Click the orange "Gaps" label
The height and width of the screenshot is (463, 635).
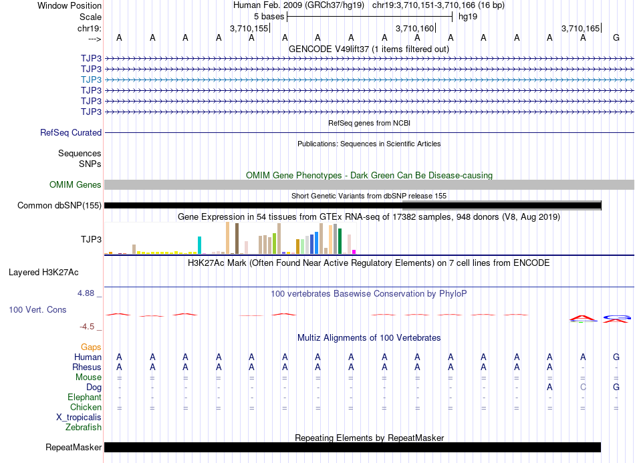(91, 347)
